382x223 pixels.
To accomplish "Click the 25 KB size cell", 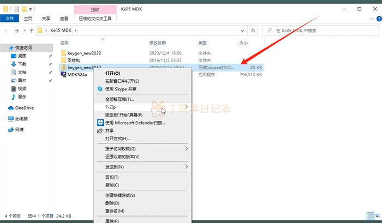I will tap(256, 68).
